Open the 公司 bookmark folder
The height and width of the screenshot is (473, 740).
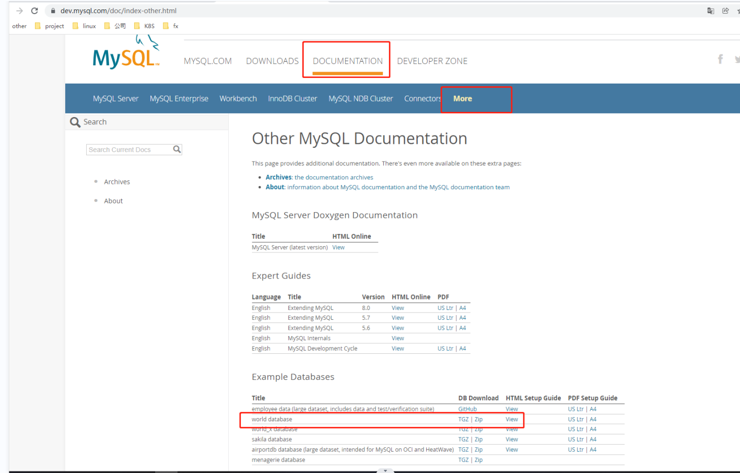[115, 26]
